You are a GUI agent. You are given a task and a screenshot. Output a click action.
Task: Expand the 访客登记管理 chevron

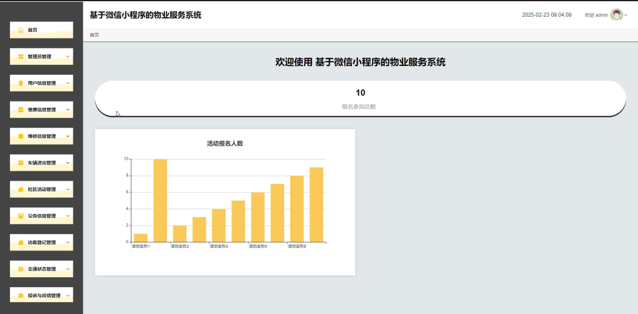[x=67, y=242]
